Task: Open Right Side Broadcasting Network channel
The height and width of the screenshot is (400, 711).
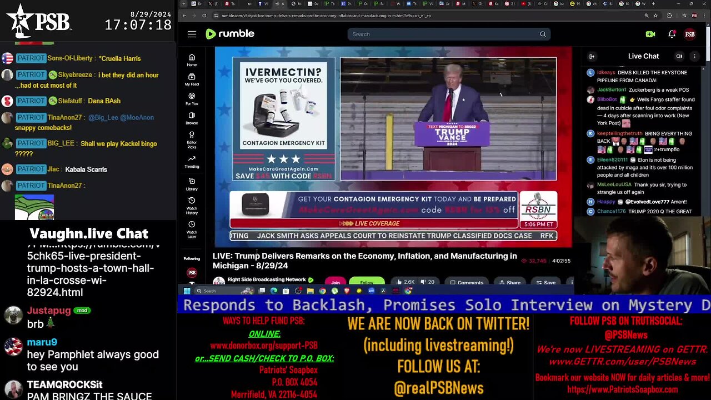Action: [267, 280]
